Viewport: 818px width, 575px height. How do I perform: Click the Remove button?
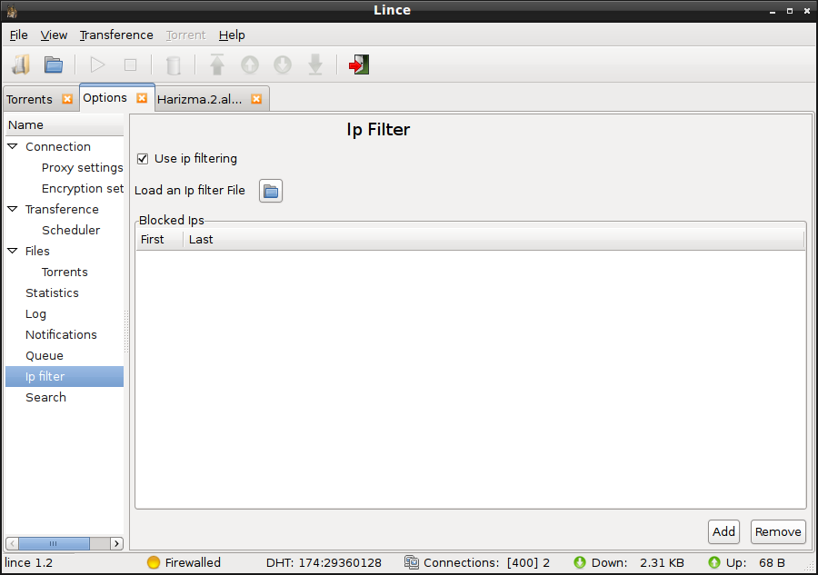[778, 531]
